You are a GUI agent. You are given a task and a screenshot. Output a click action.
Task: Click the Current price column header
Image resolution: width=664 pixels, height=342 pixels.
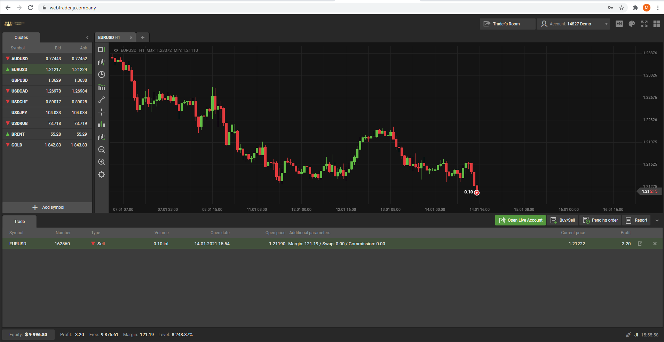click(573, 233)
